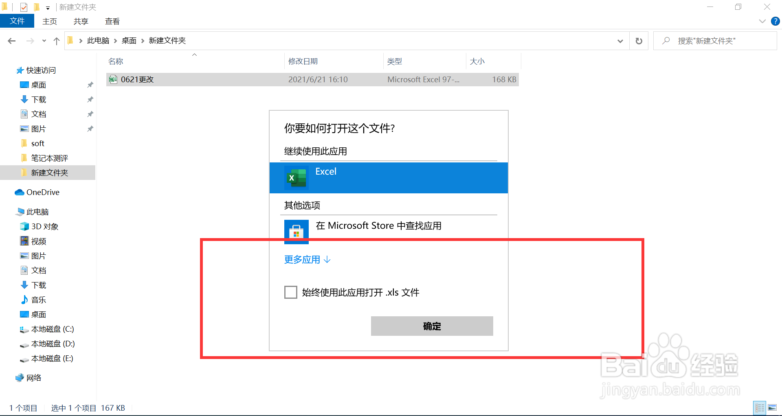The height and width of the screenshot is (416, 782).
Task: Switch to details view in status bar
Action: click(x=760, y=407)
